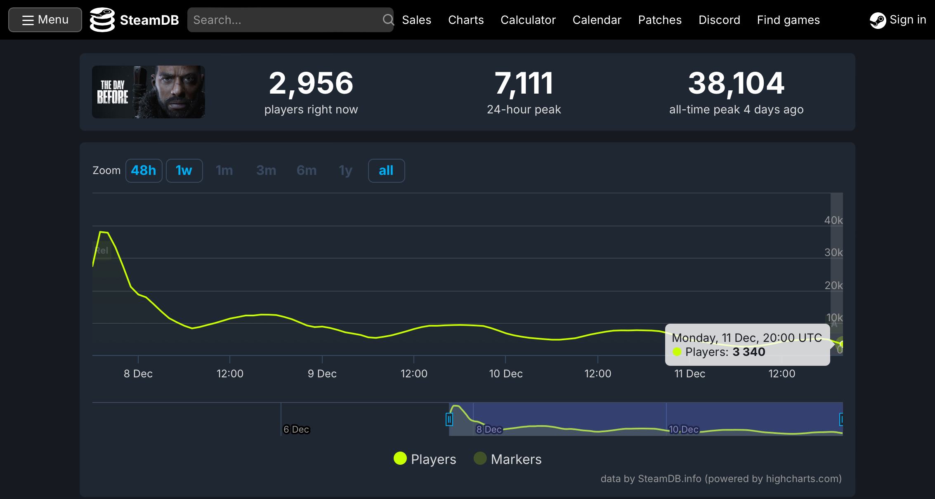
Task: Open the hamburger Menu button
Action: point(45,20)
